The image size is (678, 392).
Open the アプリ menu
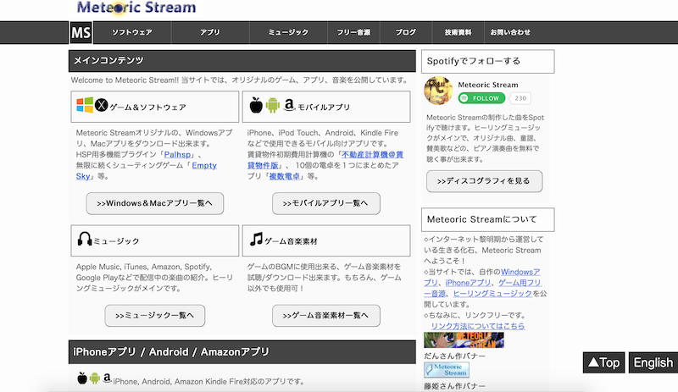pos(210,32)
